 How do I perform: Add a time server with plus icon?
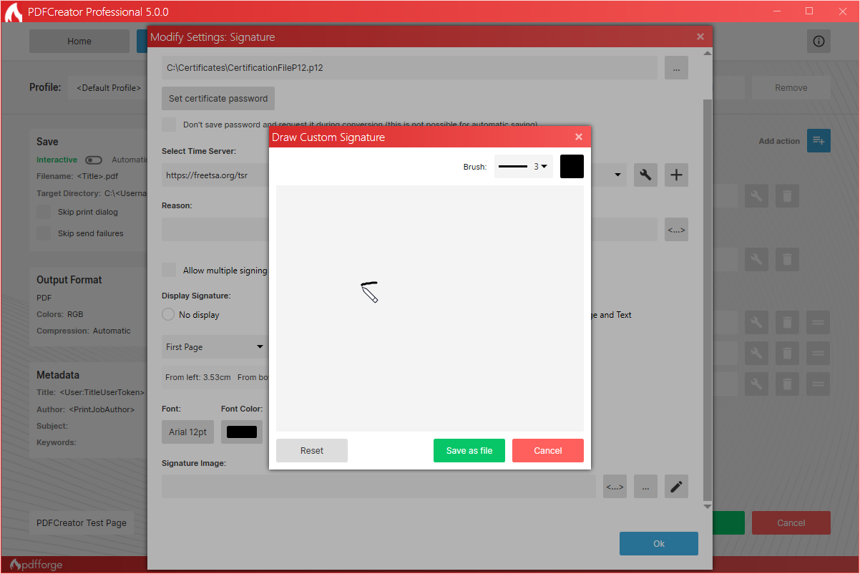point(676,175)
